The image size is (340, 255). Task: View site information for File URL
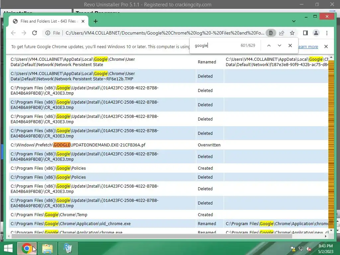48,33
